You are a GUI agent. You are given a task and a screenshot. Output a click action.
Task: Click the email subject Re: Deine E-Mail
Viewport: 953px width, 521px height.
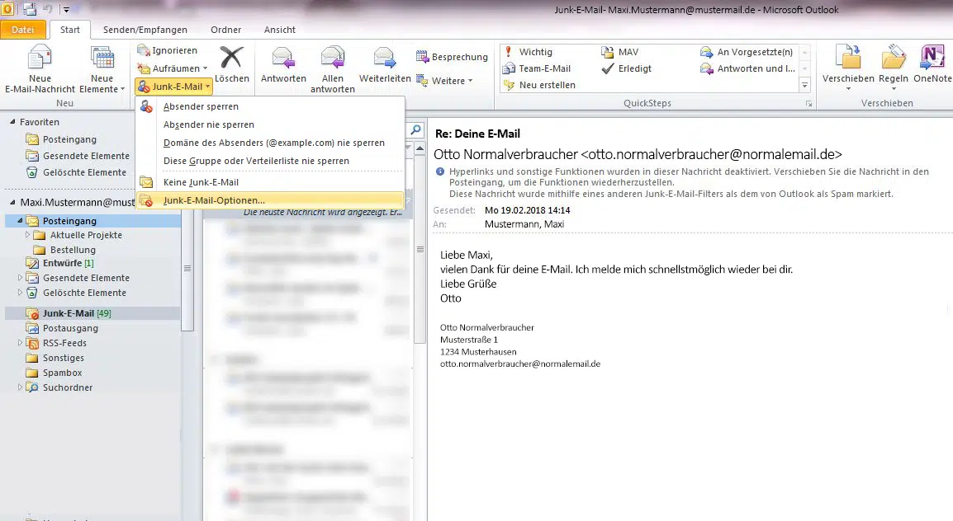[477, 134]
